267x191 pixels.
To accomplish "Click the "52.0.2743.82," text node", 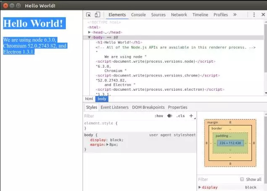I will point(111,80).
